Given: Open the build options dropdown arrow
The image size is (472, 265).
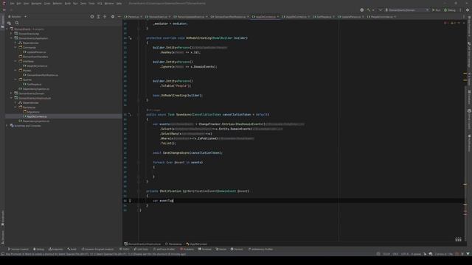Looking at the screenshot, I should coord(373,10).
